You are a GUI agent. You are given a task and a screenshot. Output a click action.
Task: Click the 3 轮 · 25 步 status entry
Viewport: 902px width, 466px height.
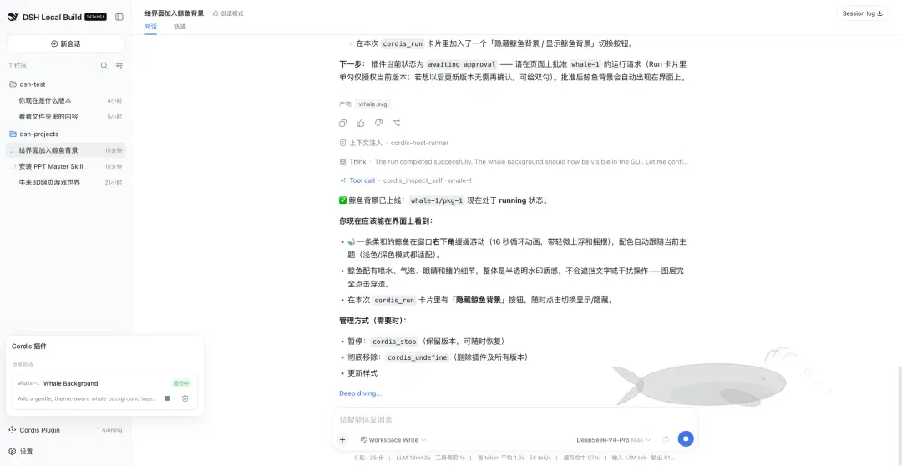tap(370, 458)
